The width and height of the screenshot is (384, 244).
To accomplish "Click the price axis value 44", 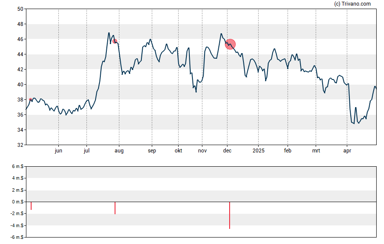I will pyautogui.click(x=20, y=54).
